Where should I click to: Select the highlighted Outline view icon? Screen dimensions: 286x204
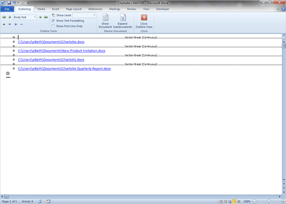click(234, 201)
